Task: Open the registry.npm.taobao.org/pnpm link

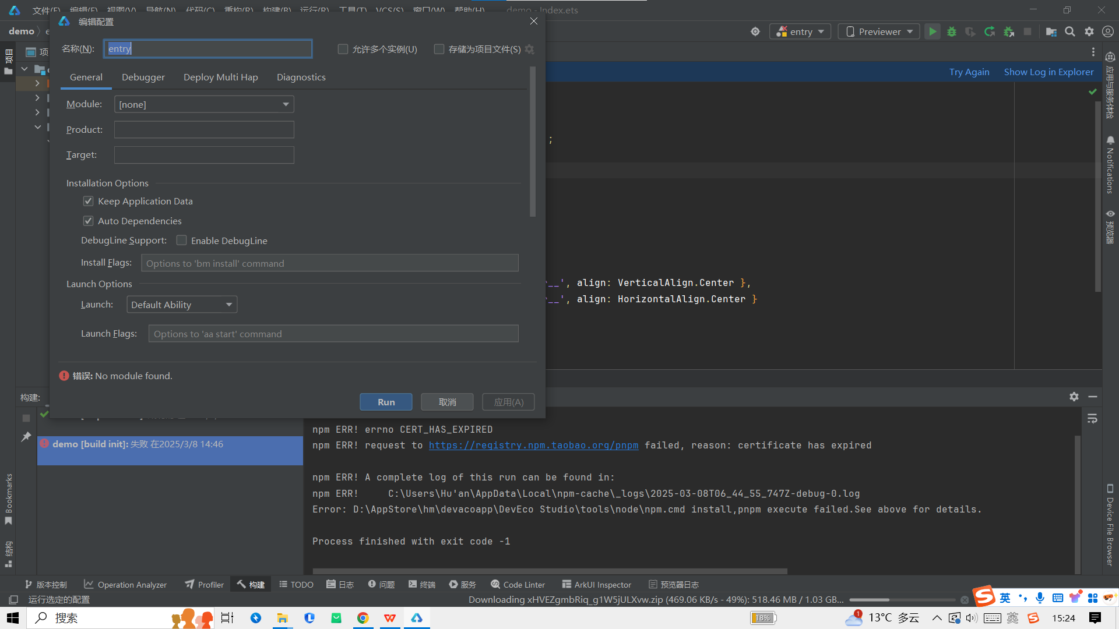Action: (x=533, y=445)
